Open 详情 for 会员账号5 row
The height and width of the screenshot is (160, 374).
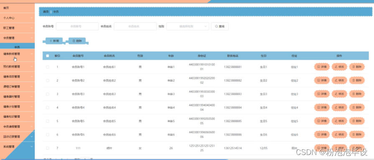point(322,121)
